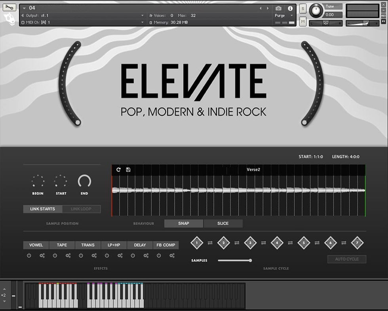Toggle power for the TAPE effect
The height and width of the screenshot is (311, 388).
tap(55, 255)
